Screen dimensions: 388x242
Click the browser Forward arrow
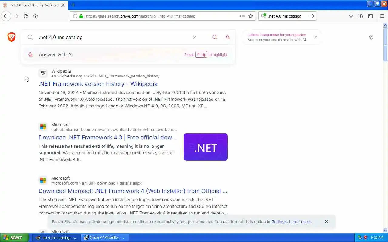pyautogui.click(x=16, y=16)
